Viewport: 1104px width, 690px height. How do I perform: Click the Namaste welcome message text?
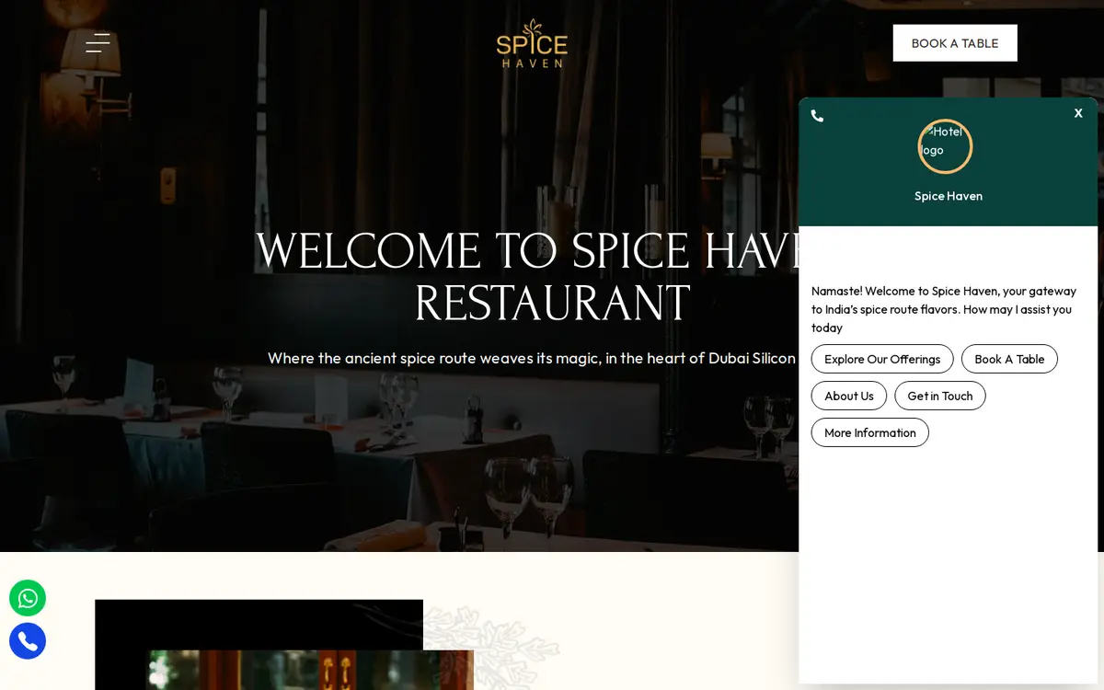944,309
